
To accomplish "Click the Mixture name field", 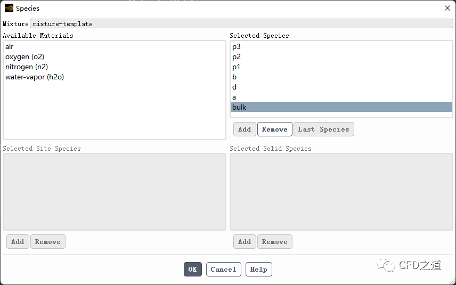I will [241, 24].
